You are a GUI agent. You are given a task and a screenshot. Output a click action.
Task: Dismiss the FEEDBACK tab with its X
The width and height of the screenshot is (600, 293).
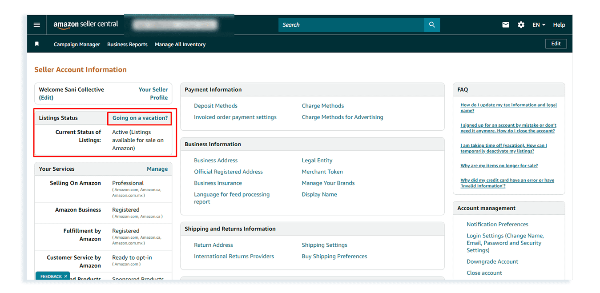(65, 276)
